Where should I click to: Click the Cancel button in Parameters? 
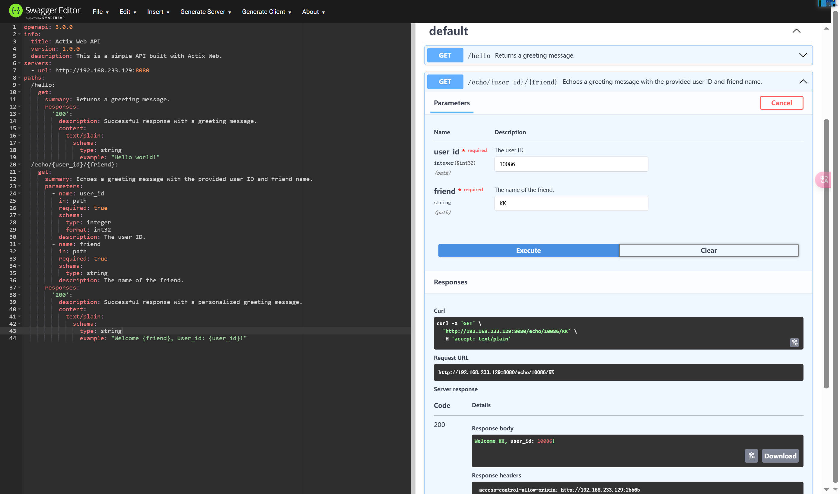(781, 103)
